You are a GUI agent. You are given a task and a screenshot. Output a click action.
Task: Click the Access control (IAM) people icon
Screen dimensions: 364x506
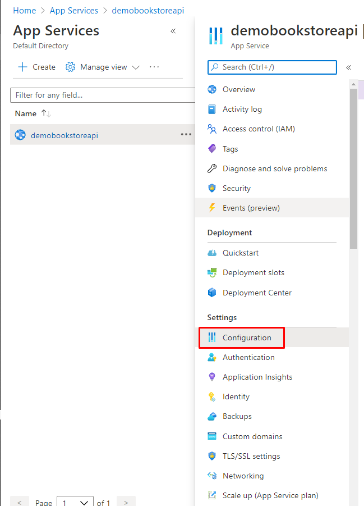click(x=212, y=129)
